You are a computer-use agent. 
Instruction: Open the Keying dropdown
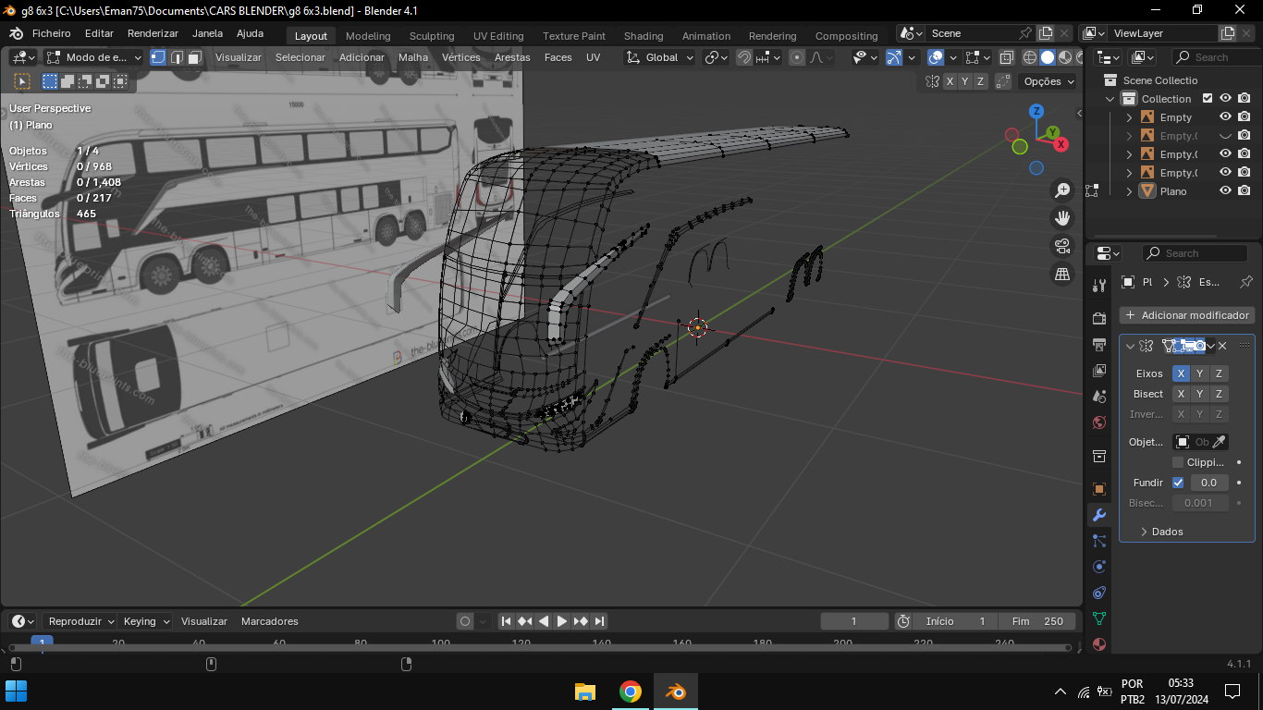click(146, 621)
